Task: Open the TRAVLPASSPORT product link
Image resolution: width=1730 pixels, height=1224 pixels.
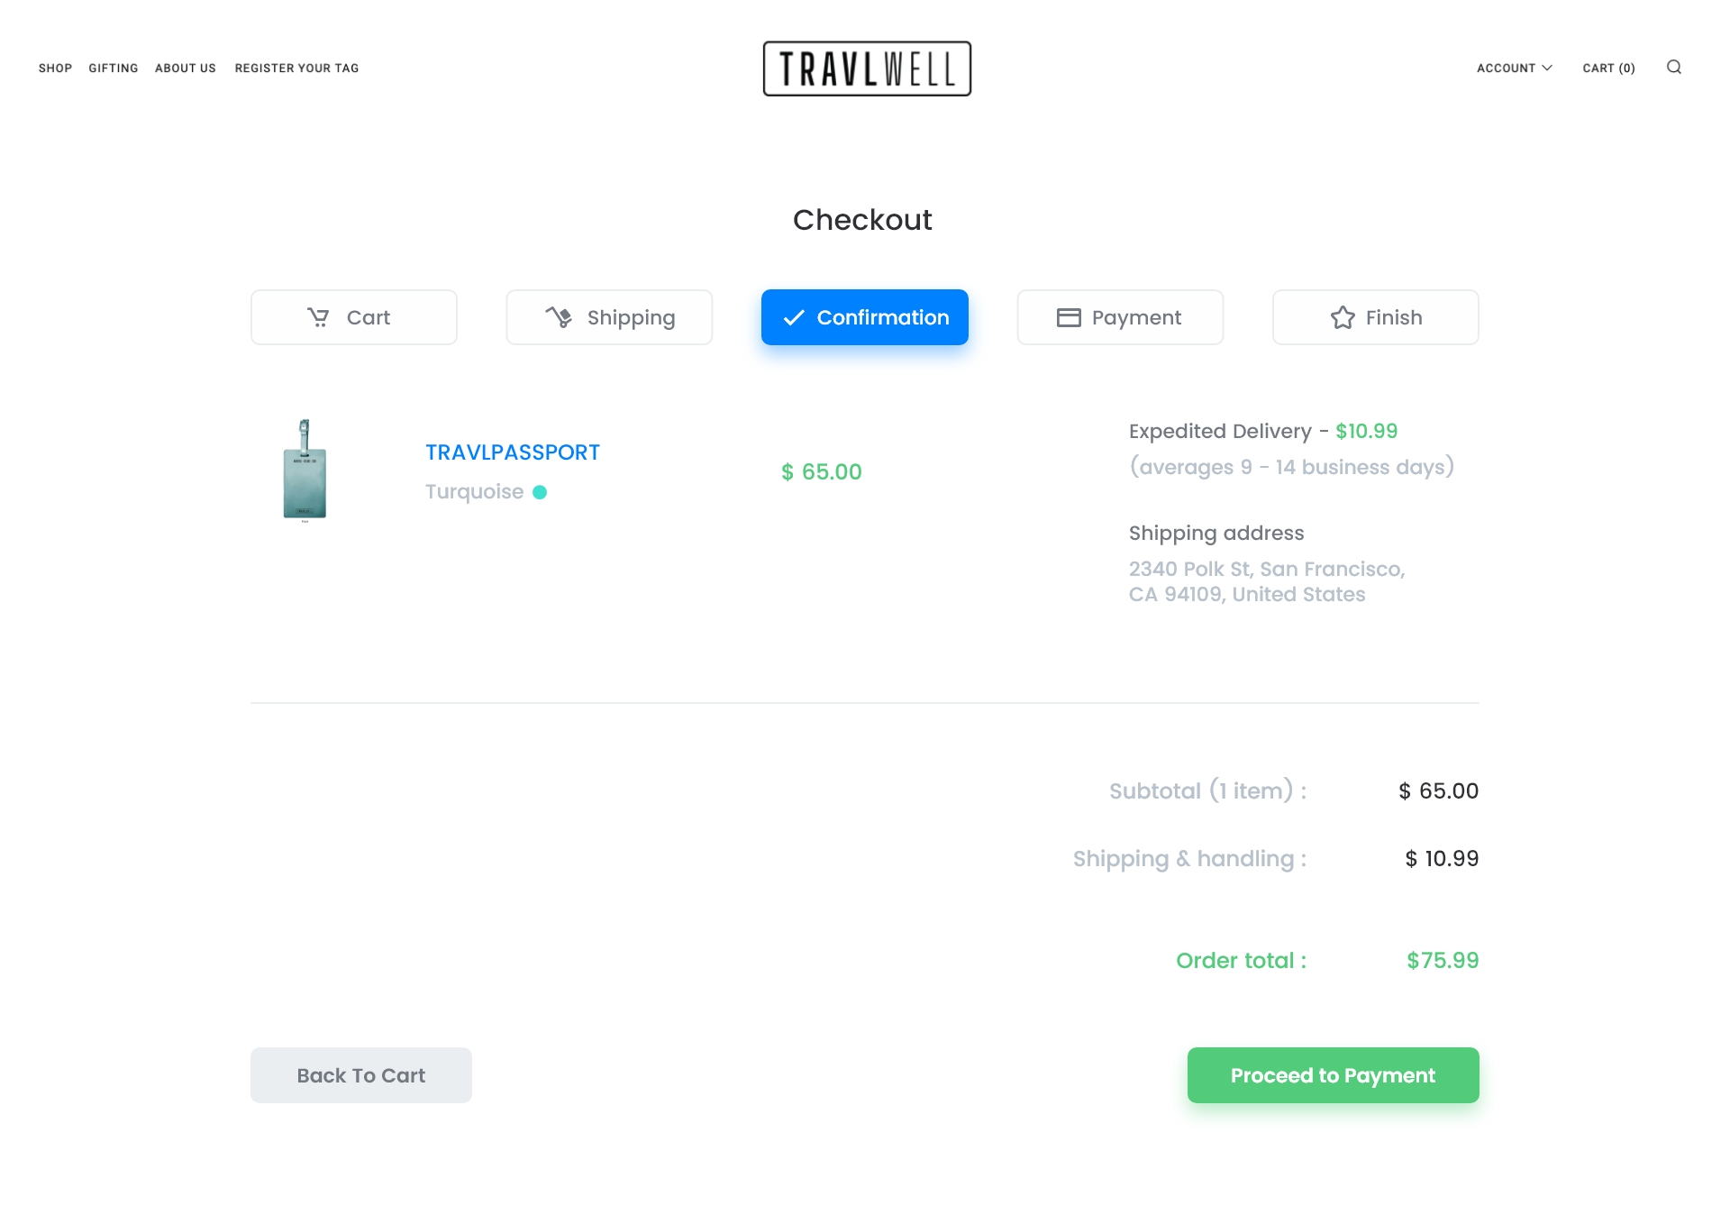Action: [x=513, y=452]
